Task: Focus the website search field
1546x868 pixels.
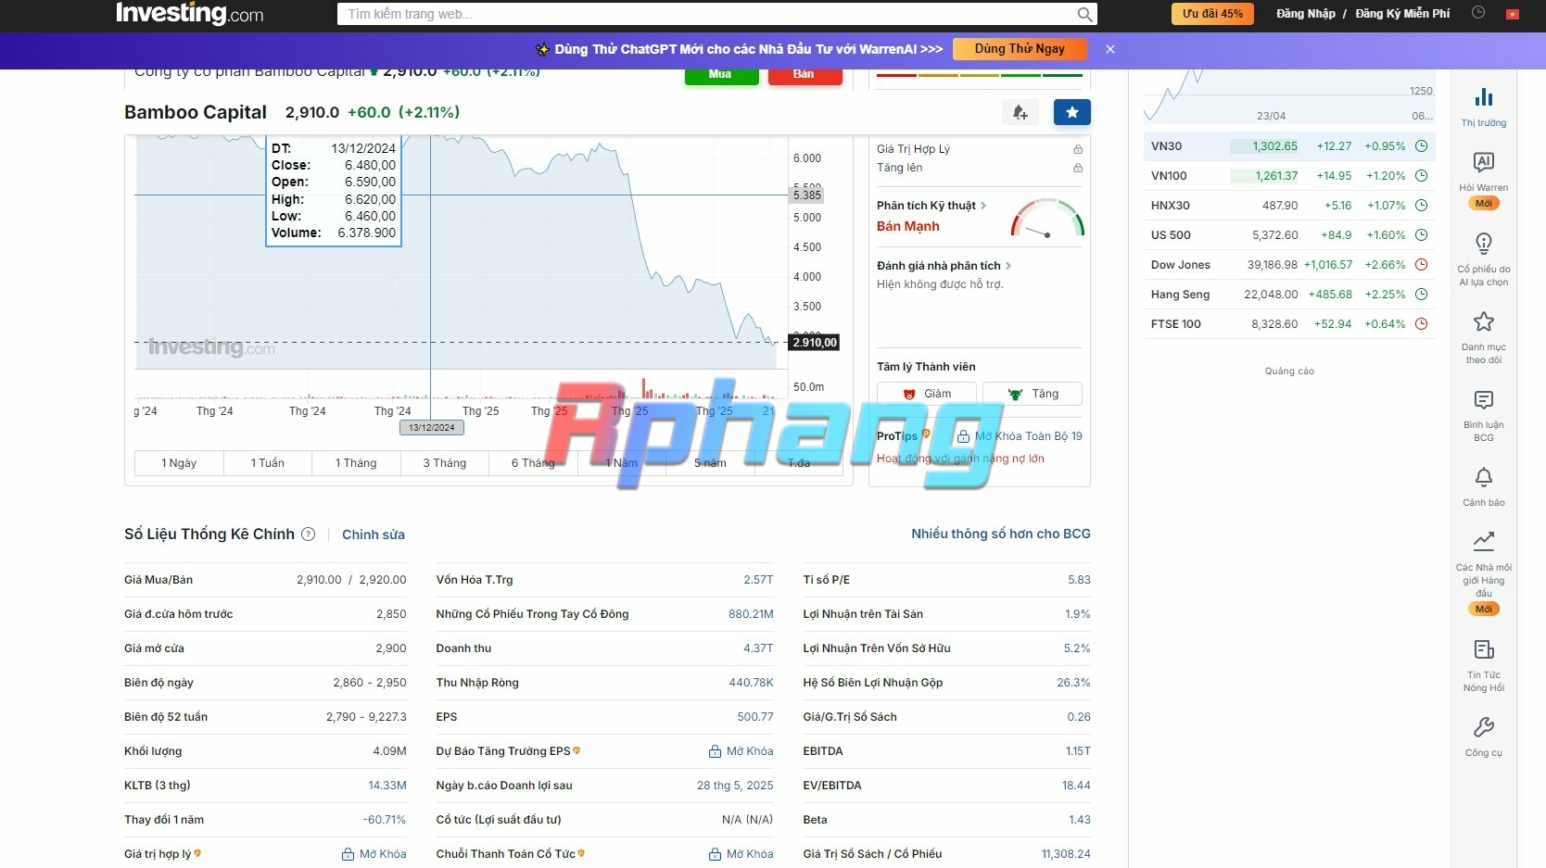Action: tap(709, 14)
